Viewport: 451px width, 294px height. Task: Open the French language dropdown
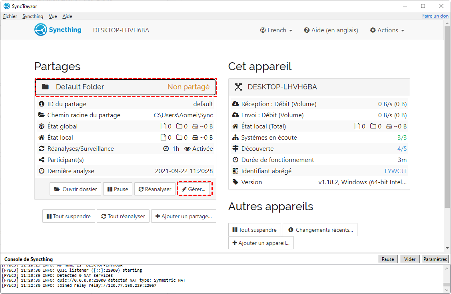276,30
